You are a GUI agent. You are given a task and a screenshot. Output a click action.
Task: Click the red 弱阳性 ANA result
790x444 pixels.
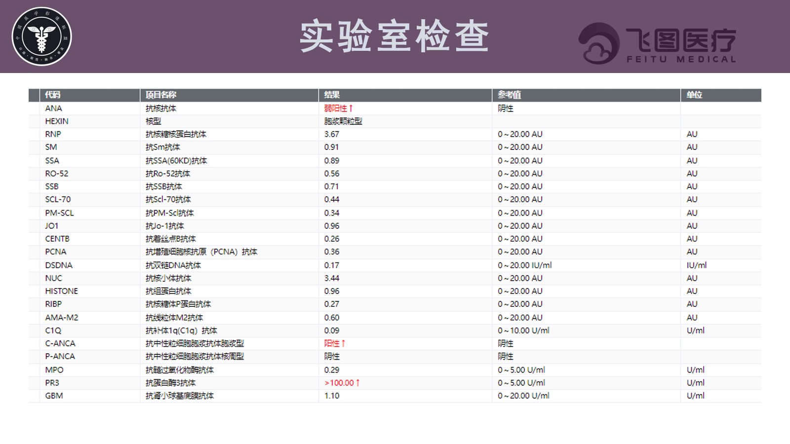click(338, 108)
